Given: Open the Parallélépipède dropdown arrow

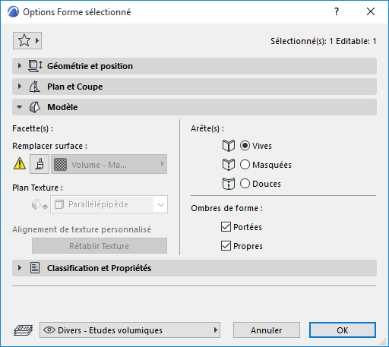Looking at the screenshot, I should 161,204.
